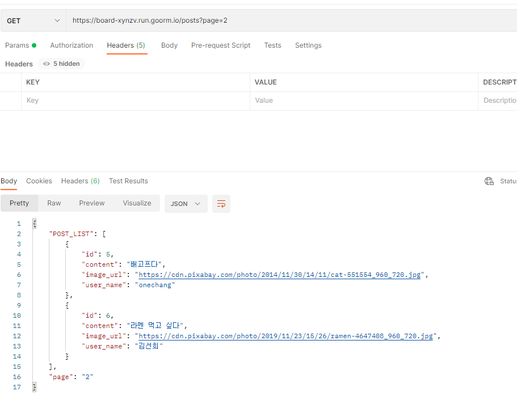Viewport: 517px width, 412px height.
Task: Open the Test Results tab
Action: pos(128,180)
